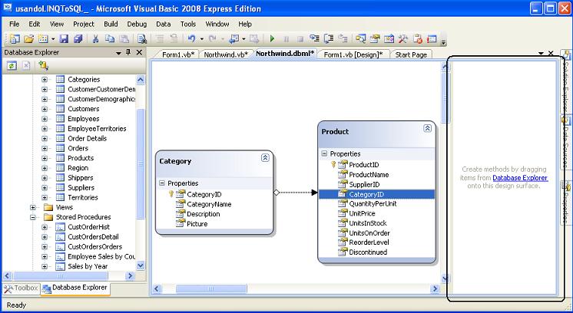Select the Orders table in tree
Screen dimensions: 573x313
(x=78, y=148)
